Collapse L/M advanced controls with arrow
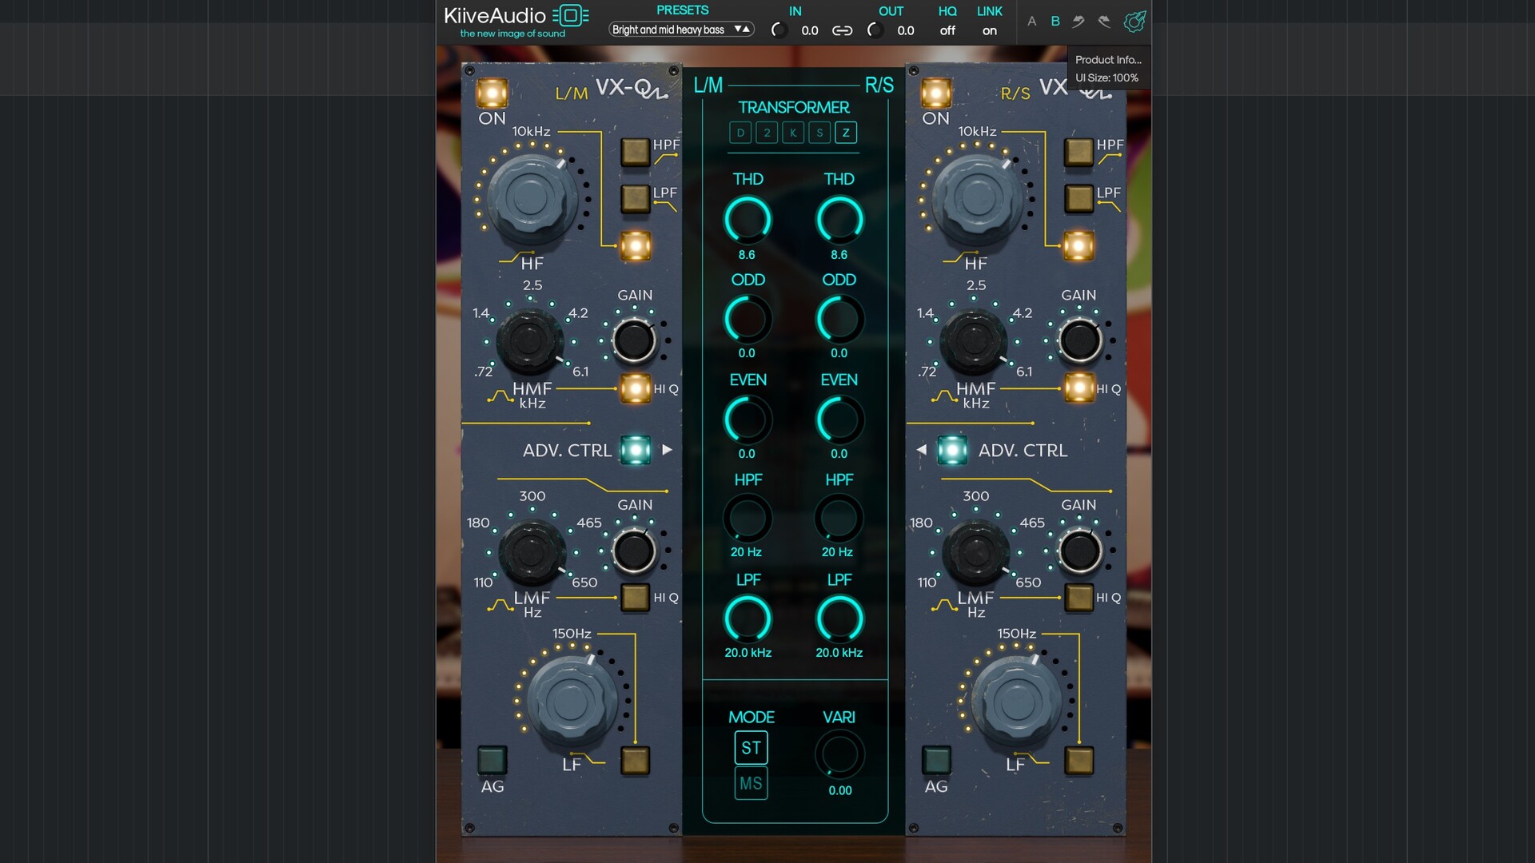The height and width of the screenshot is (863, 1535). pyautogui.click(x=667, y=450)
